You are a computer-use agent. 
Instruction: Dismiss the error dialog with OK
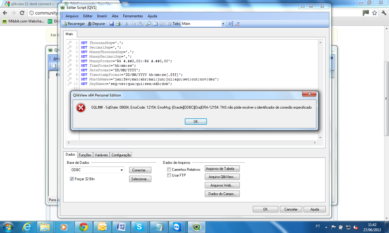coord(196,121)
